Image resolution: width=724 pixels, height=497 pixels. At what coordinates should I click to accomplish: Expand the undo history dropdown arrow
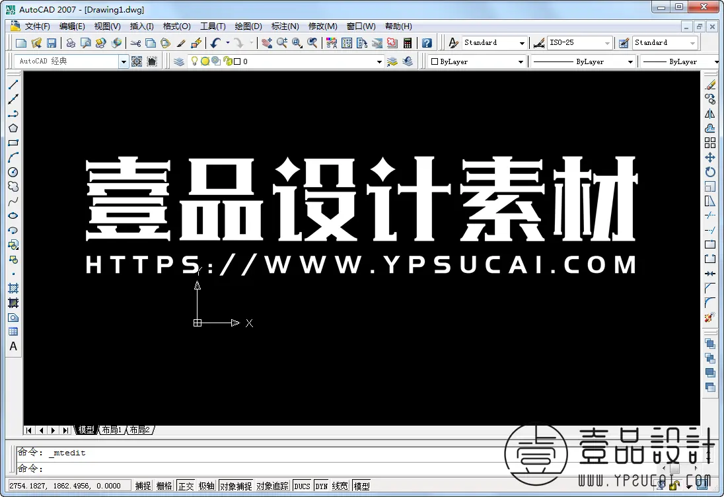228,43
